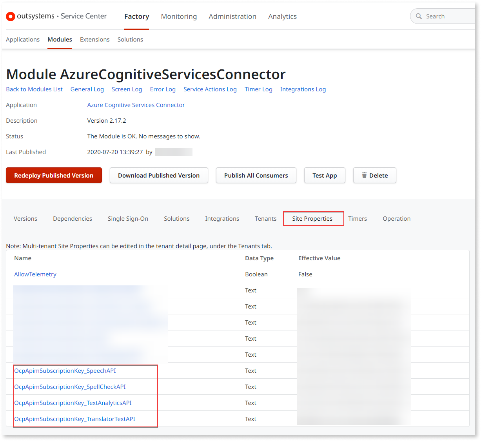Click Back to Modules List
481x441 pixels.
34,89
